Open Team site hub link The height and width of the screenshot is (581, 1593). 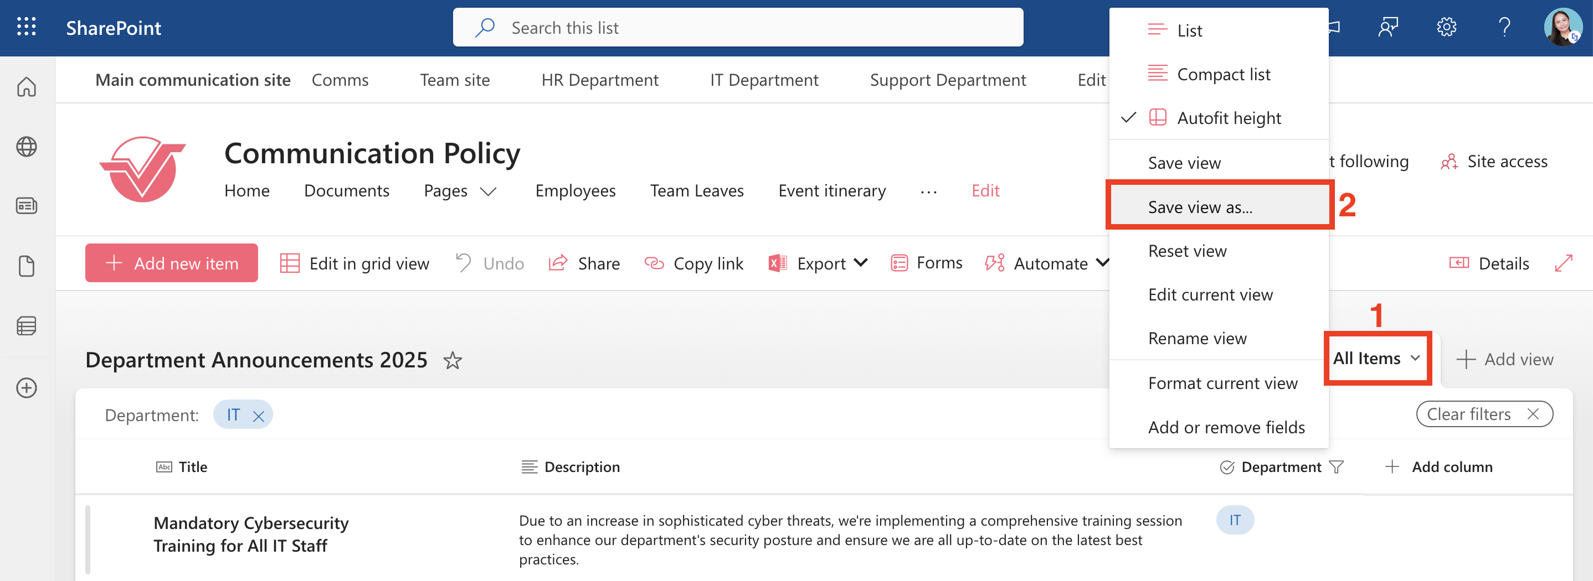click(455, 80)
